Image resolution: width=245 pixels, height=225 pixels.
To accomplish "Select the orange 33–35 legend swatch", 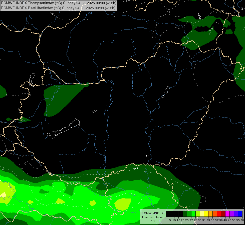I will 210,214.
